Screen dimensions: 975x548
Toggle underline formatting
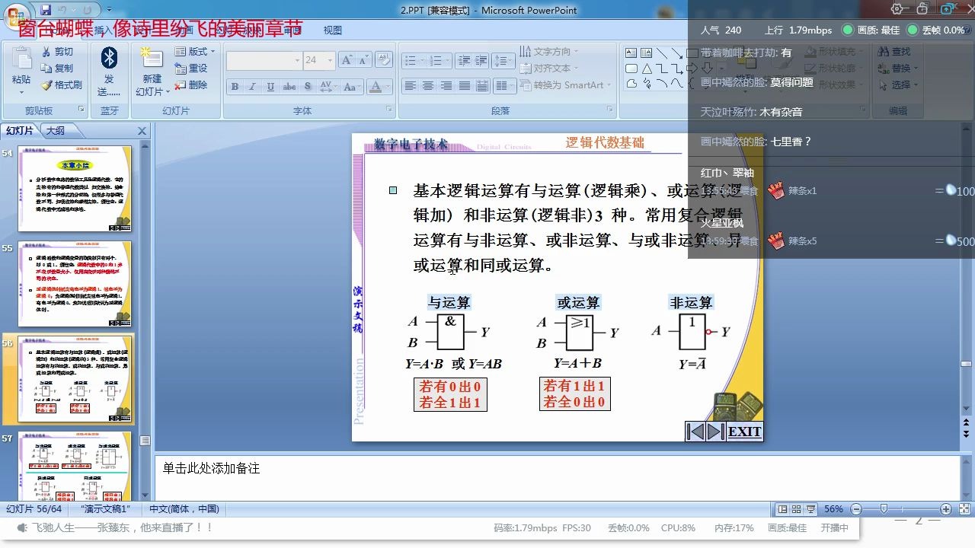tap(271, 87)
